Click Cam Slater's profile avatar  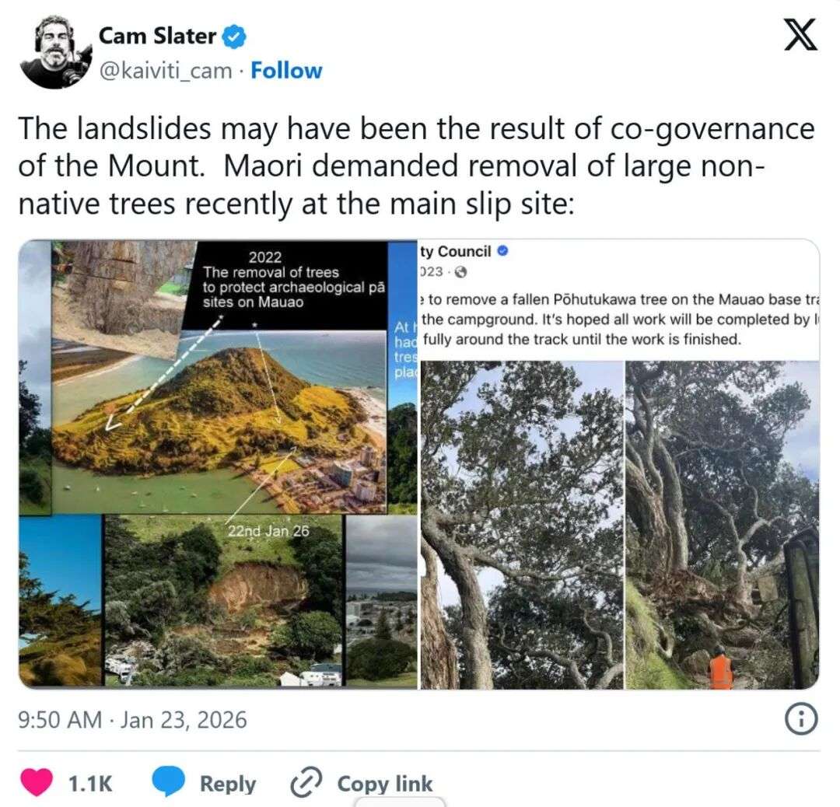click(54, 52)
